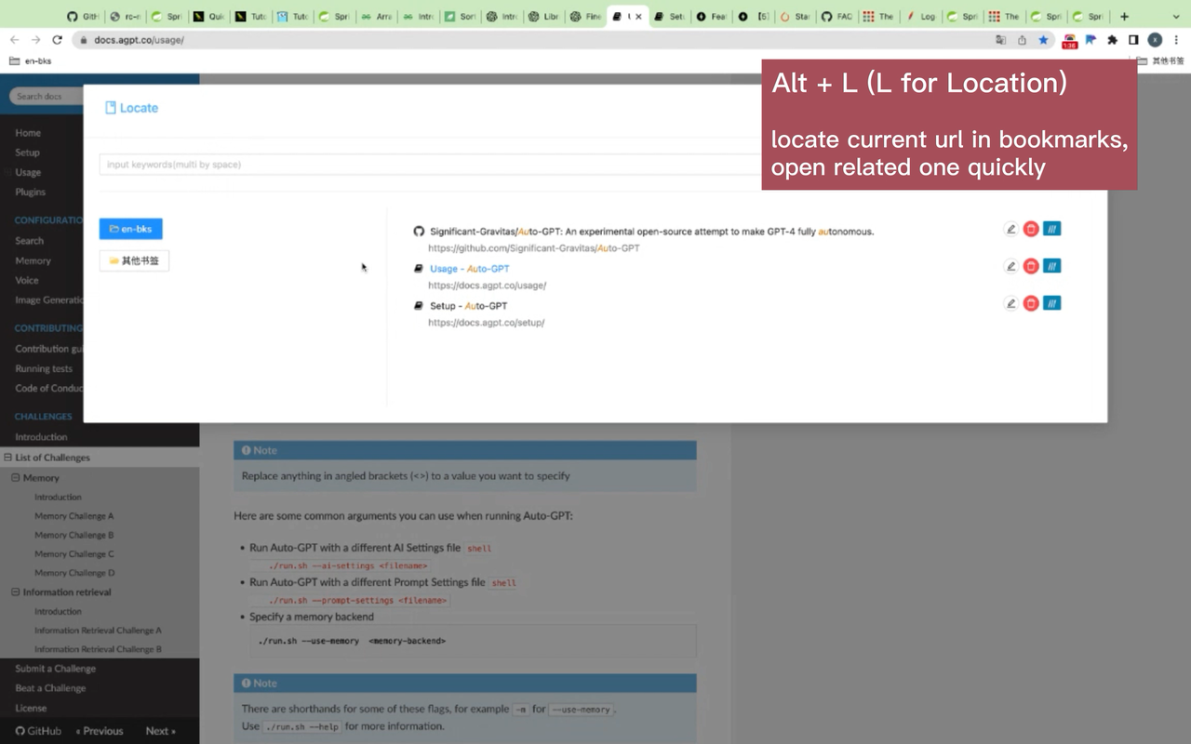Click the GitHub link in the docs footer
The image size is (1191, 744).
(38, 731)
